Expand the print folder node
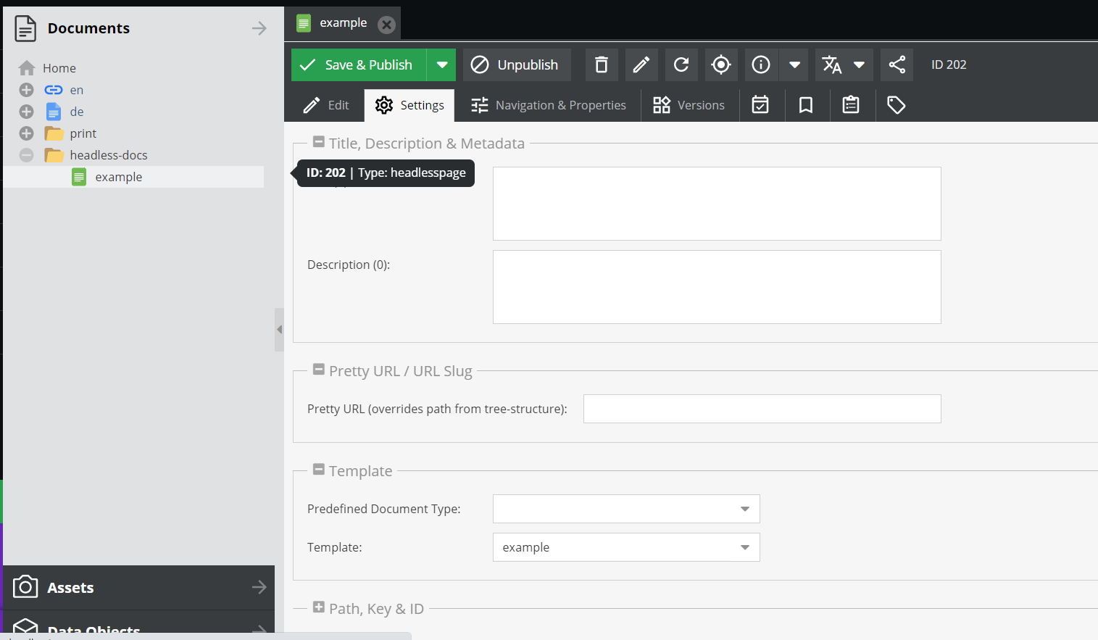This screenshot has width=1098, height=640. tap(26, 133)
